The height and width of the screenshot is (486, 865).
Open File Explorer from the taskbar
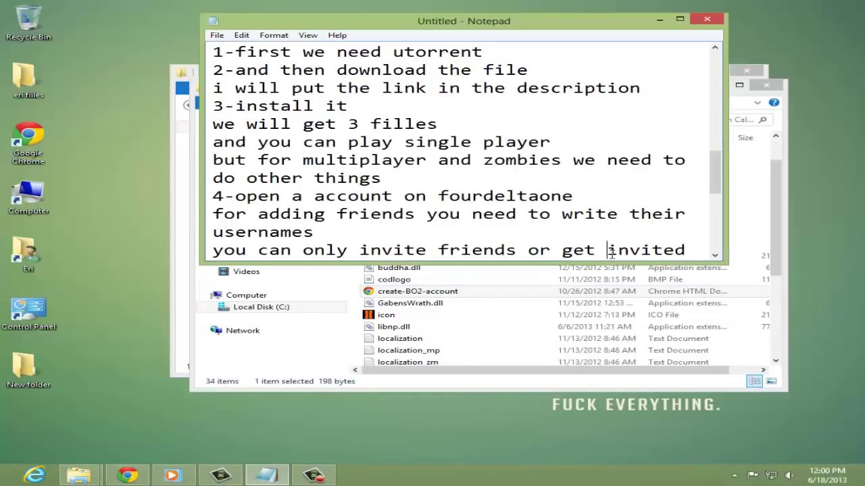(79, 475)
